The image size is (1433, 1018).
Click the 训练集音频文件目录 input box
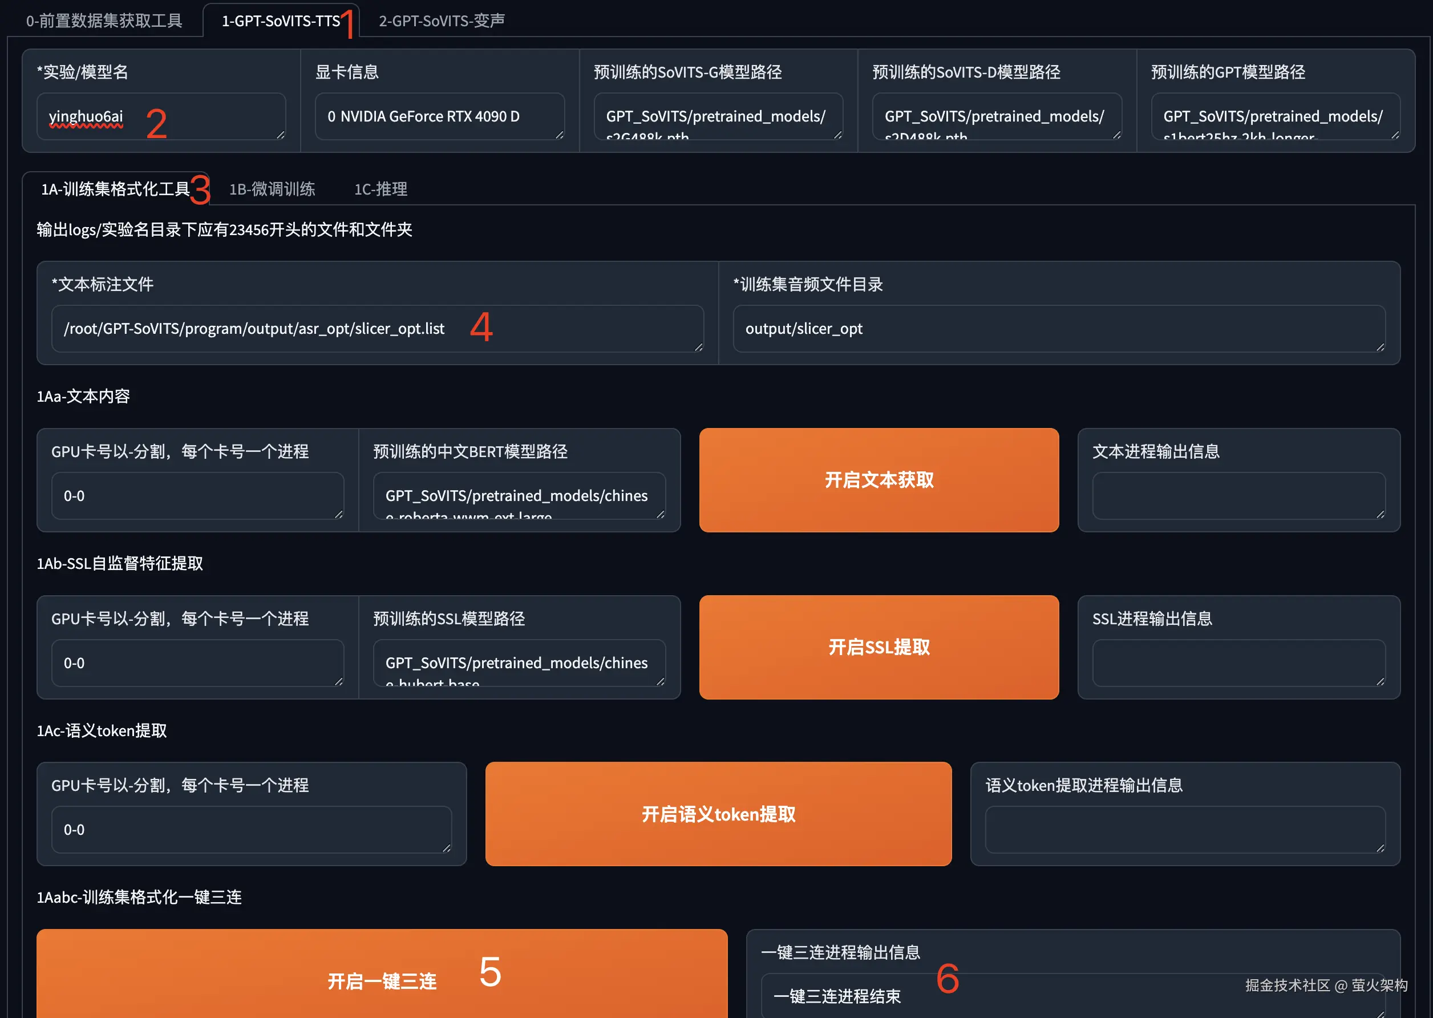click(x=1058, y=329)
